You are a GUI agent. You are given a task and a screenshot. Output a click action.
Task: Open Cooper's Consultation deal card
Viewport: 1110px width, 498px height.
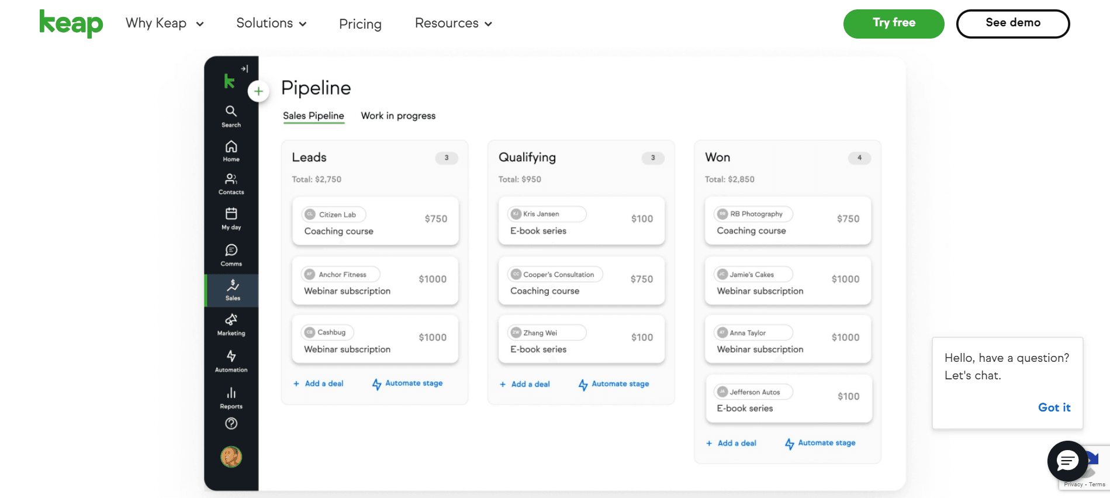(582, 281)
